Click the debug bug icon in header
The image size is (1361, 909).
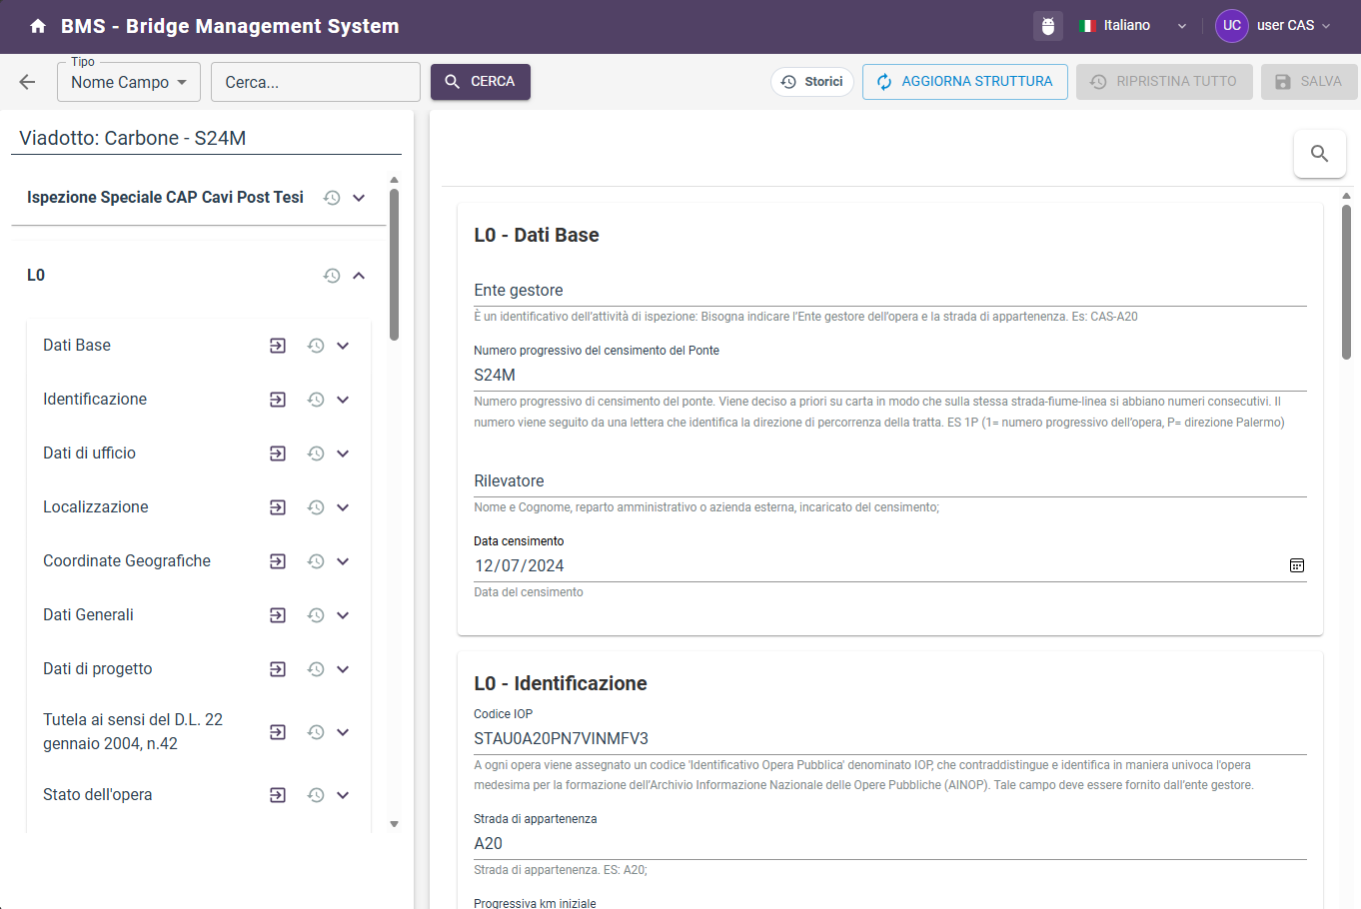pyautogui.click(x=1047, y=26)
